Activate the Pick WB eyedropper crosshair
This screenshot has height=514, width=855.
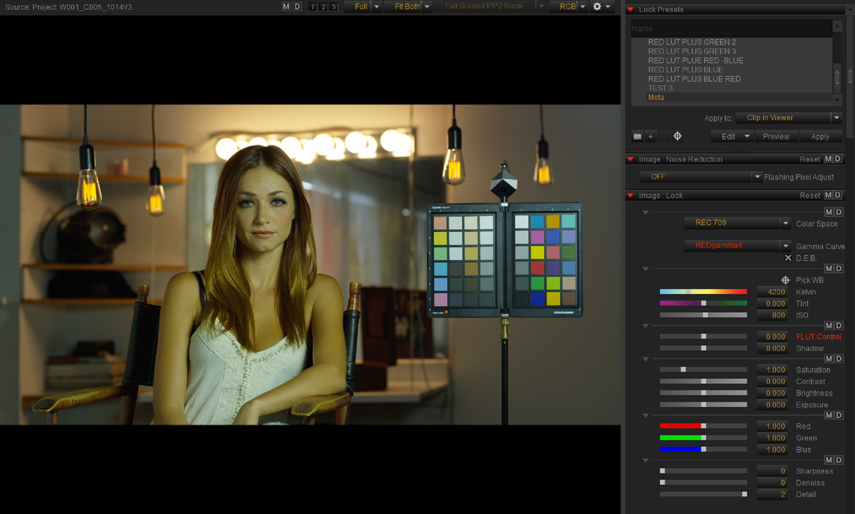click(786, 280)
